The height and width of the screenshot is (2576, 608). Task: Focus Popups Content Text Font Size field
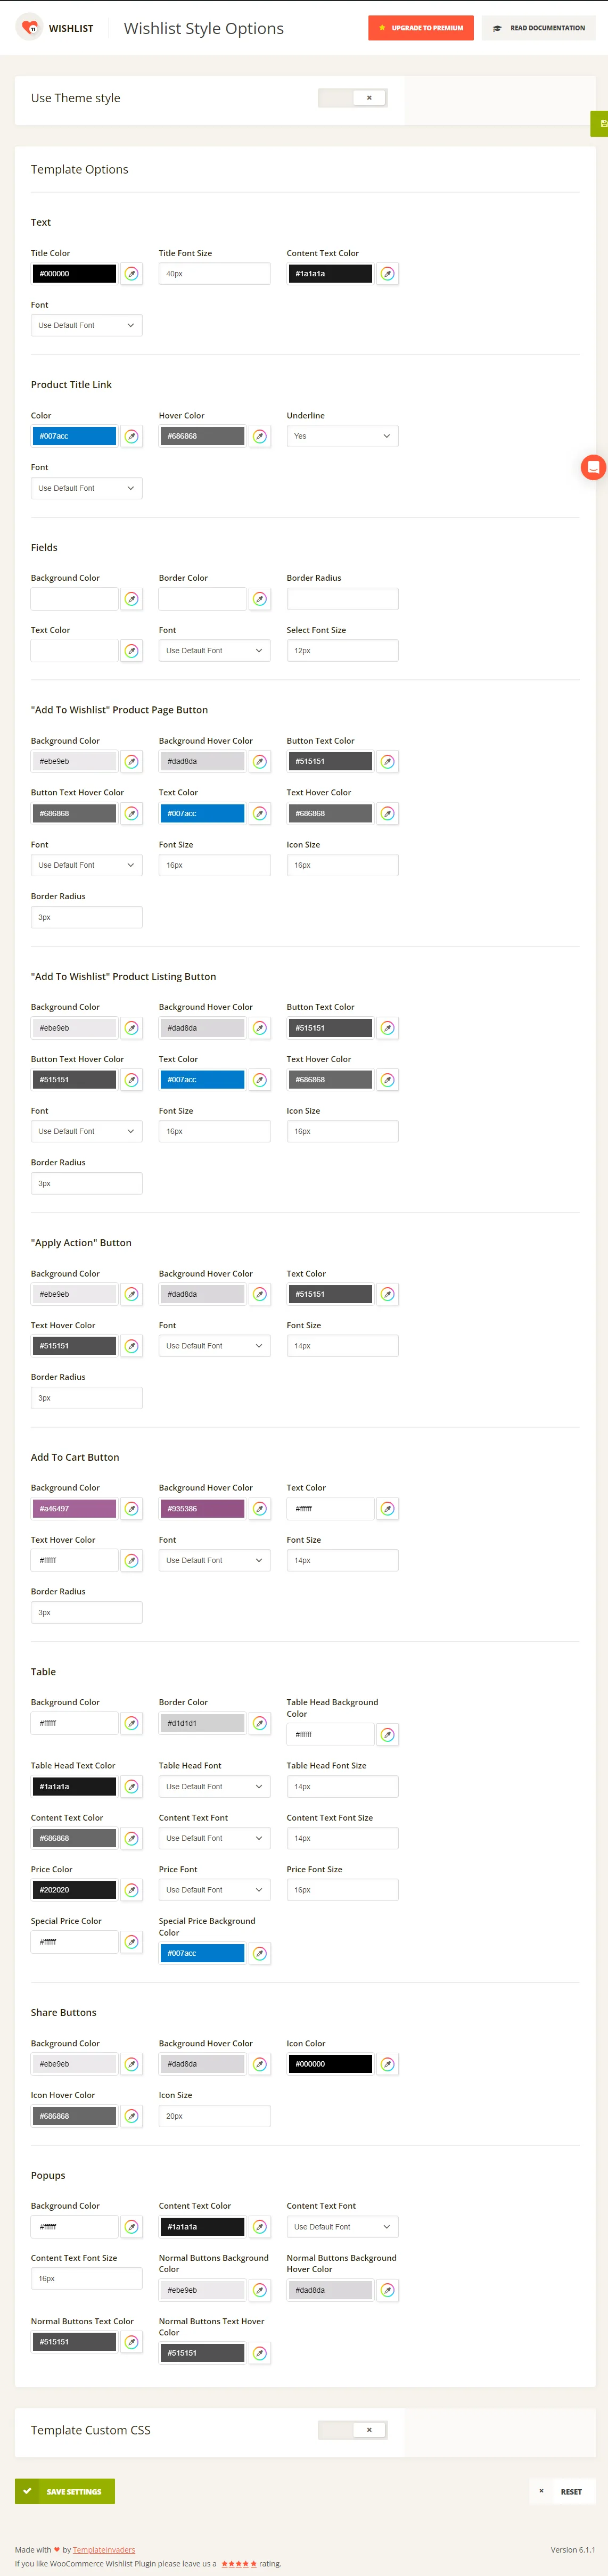coord(86,2279)
